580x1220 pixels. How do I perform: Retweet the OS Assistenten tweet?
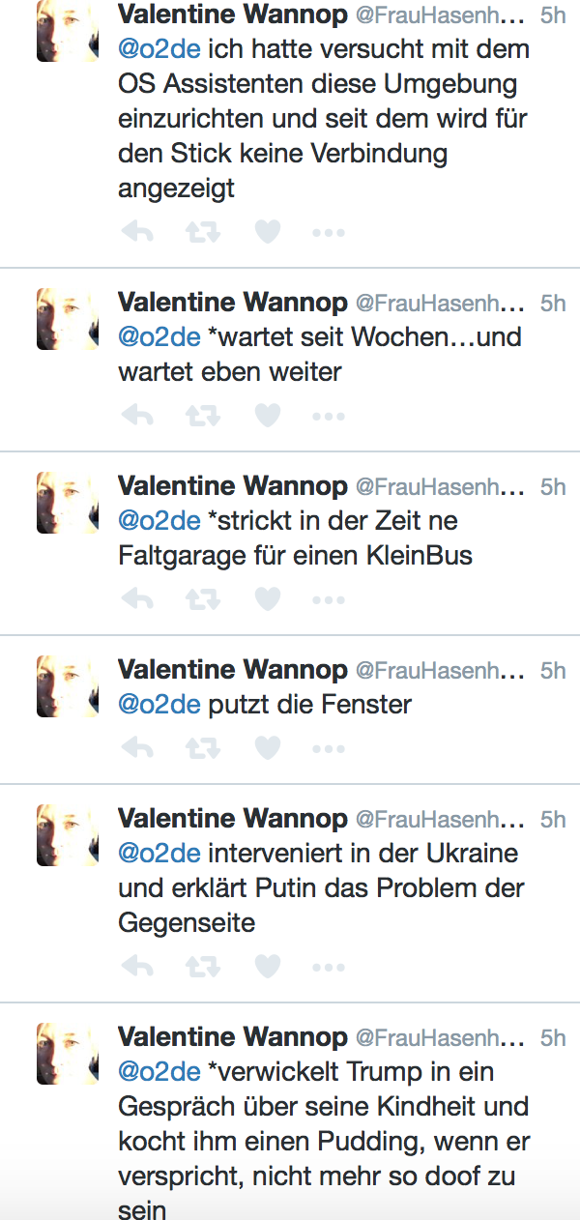click(202, 232)
